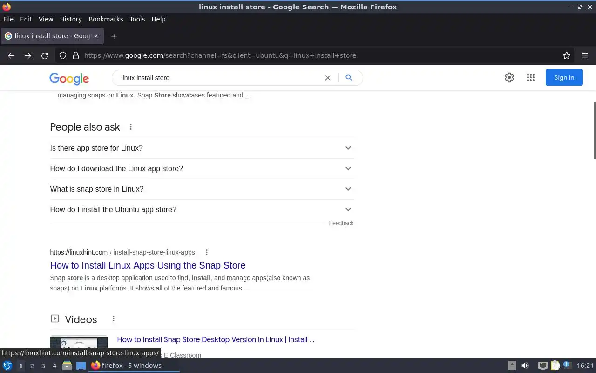Show desktop from taskbar icon

pos(81,366)
